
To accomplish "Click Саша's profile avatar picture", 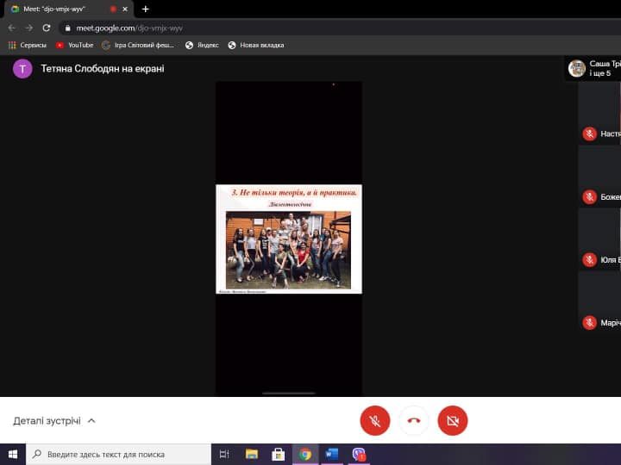I will (x=577, y=68).
